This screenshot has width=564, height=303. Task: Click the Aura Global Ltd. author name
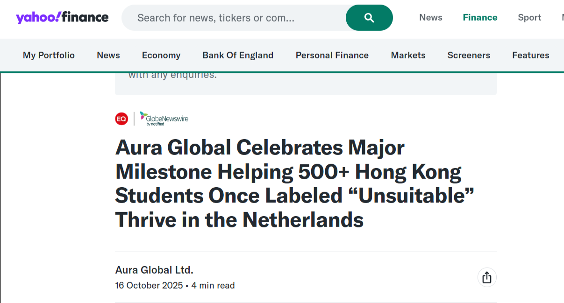[154, 270]
